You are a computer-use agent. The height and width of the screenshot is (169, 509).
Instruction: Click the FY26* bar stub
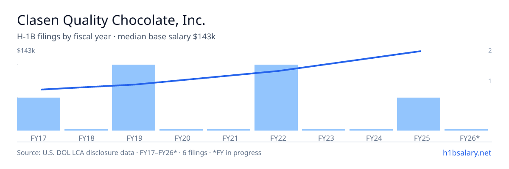[466, 130]
